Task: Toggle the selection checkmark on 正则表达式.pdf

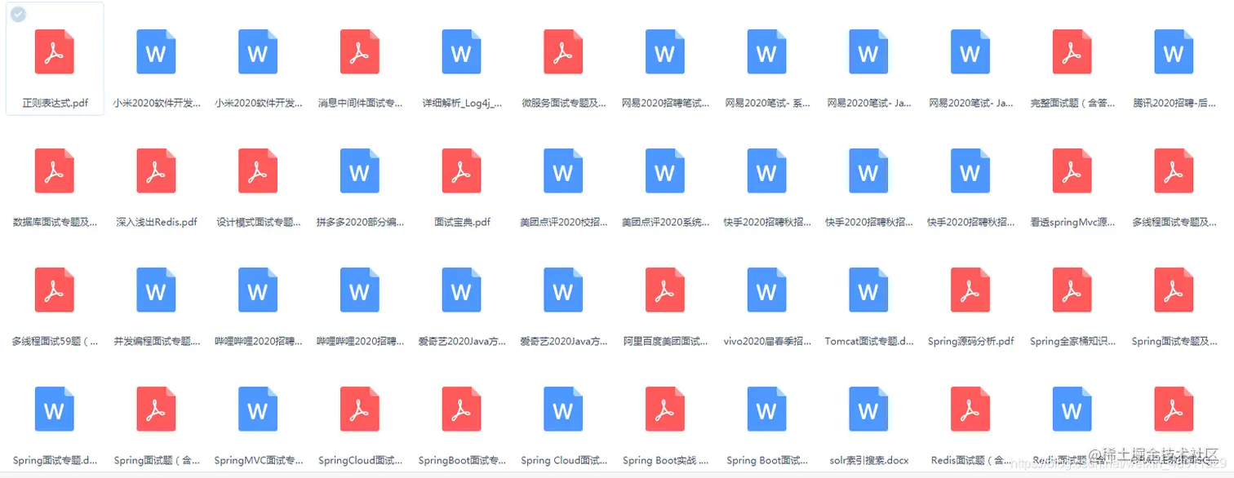Action: pos(18,13)
